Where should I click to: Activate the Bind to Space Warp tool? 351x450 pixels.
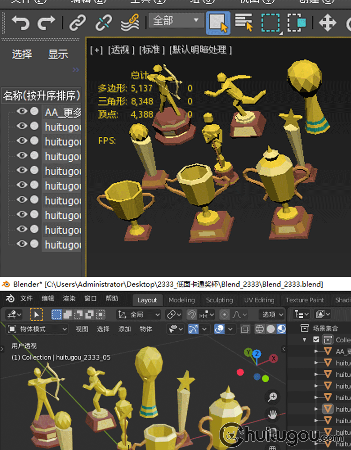click(130, 22)
